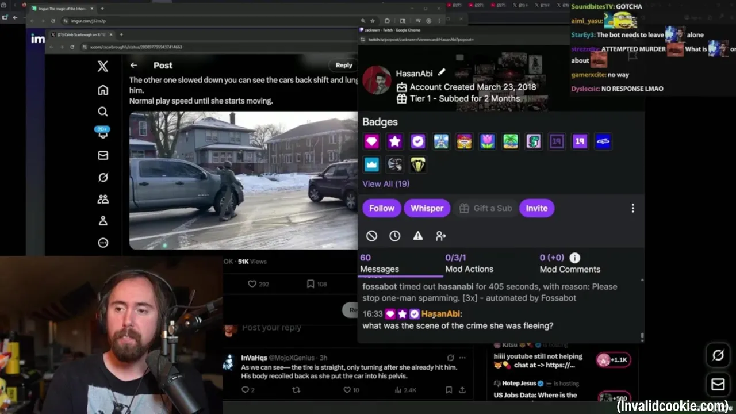Screen dimensions: 736x414
Task: Click the Warn triangle icon in viewer card
Action: (418, 236)
